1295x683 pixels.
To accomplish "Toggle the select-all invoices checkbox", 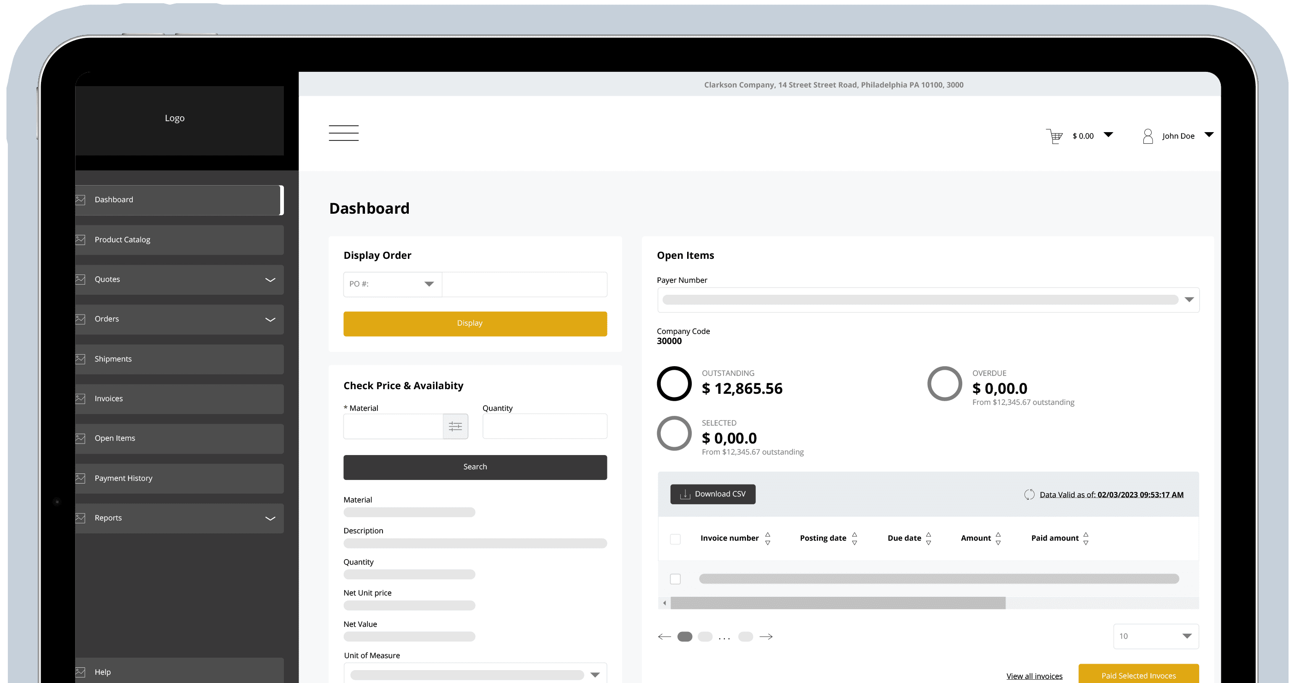I will 675,539.
